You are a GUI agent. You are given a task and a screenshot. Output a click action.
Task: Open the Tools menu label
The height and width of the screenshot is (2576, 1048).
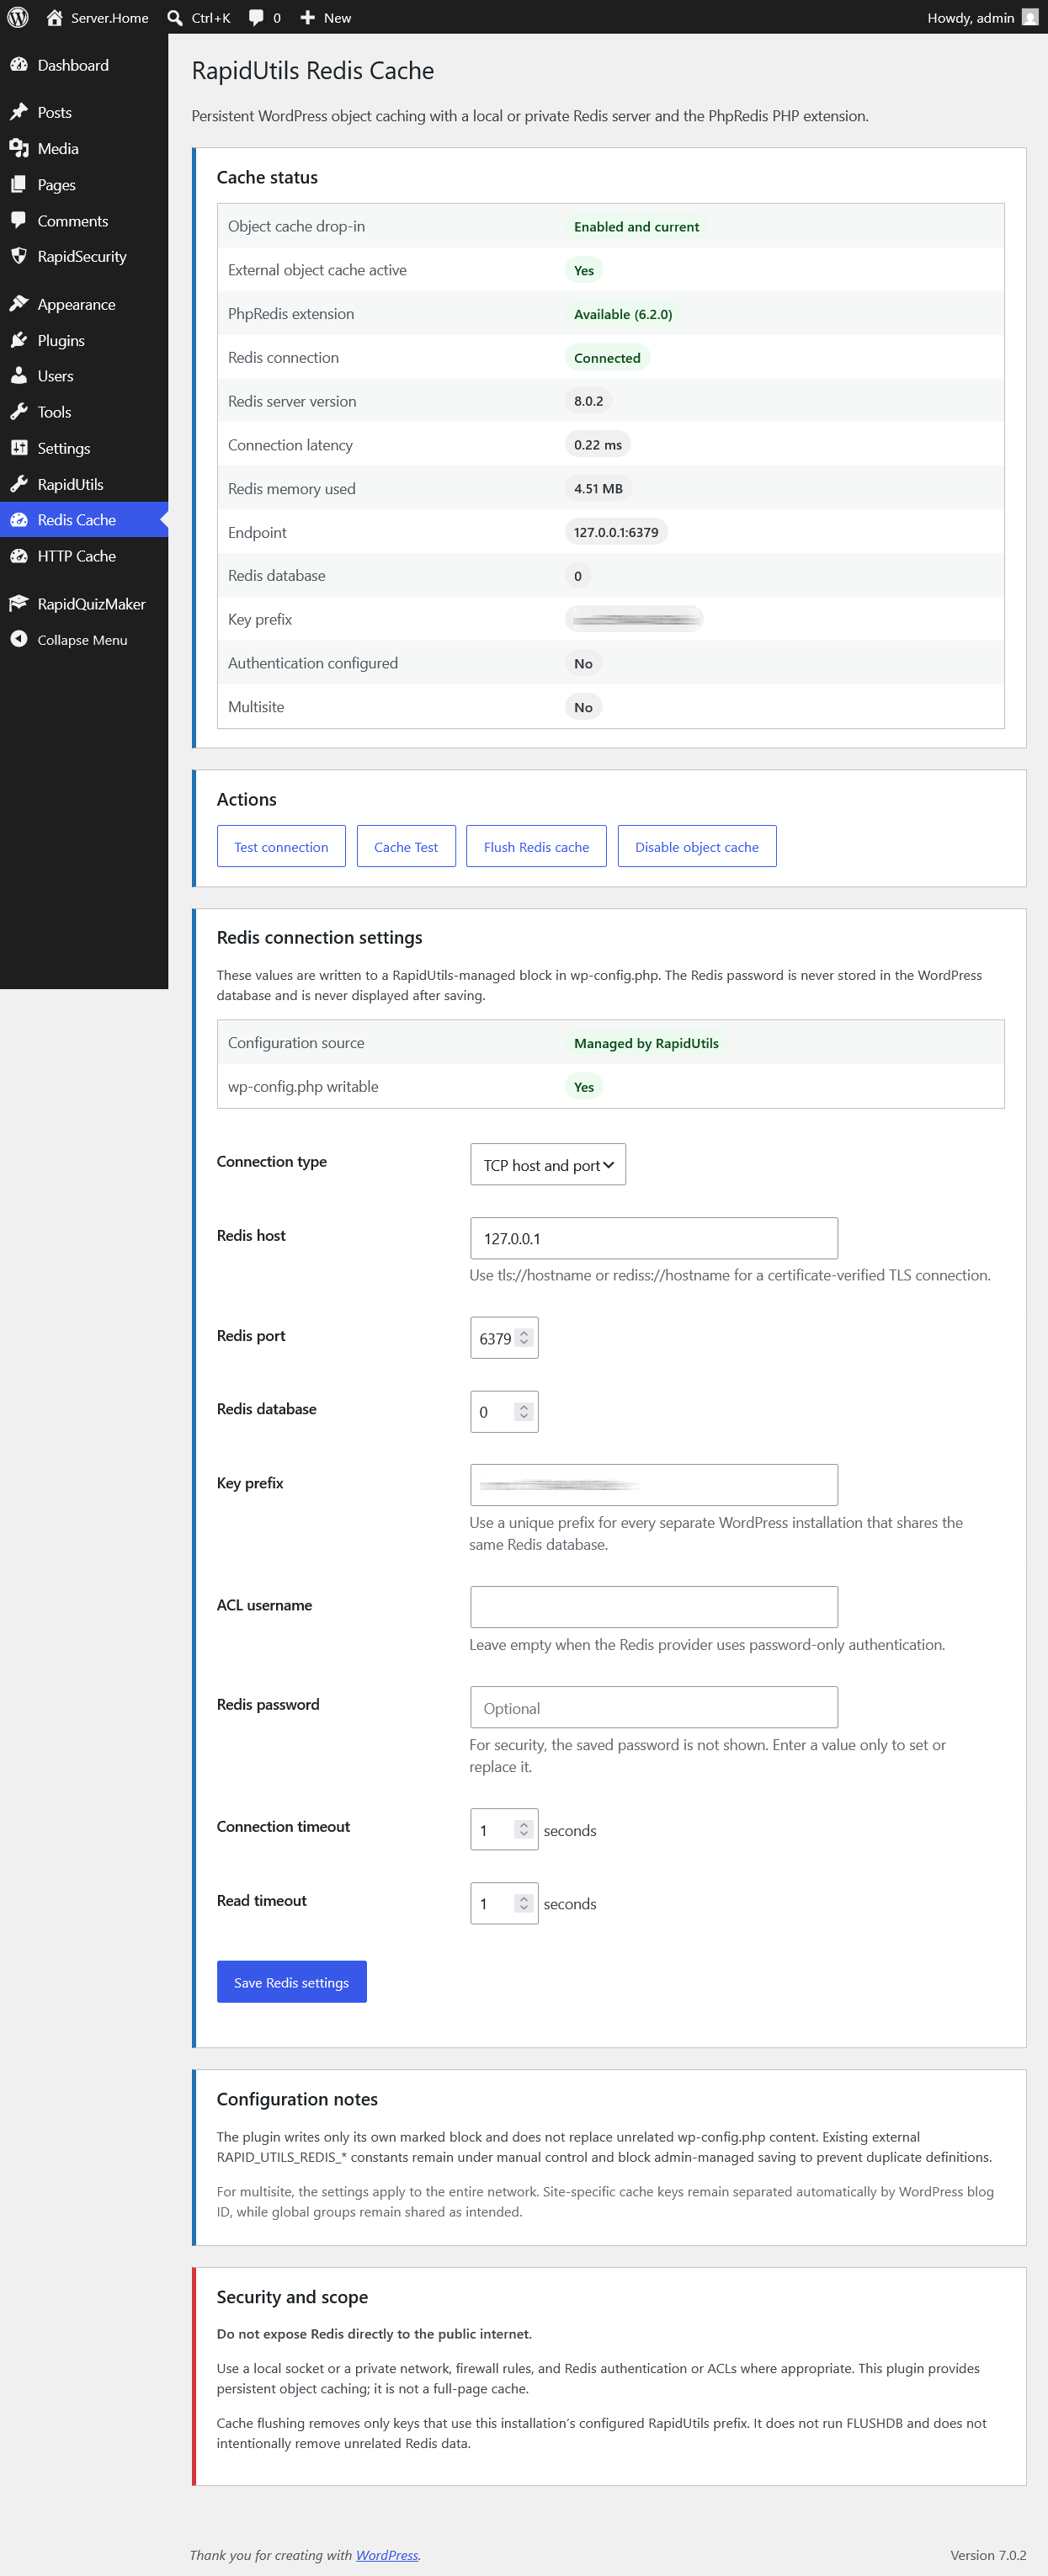pyautogui.click(x=54, y=412)
